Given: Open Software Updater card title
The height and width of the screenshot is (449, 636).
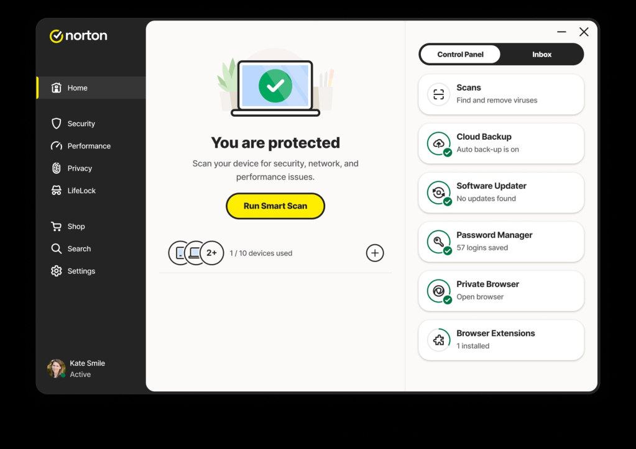Looking at the screenshot, I should pyautogui.click(x=491, y=186).
